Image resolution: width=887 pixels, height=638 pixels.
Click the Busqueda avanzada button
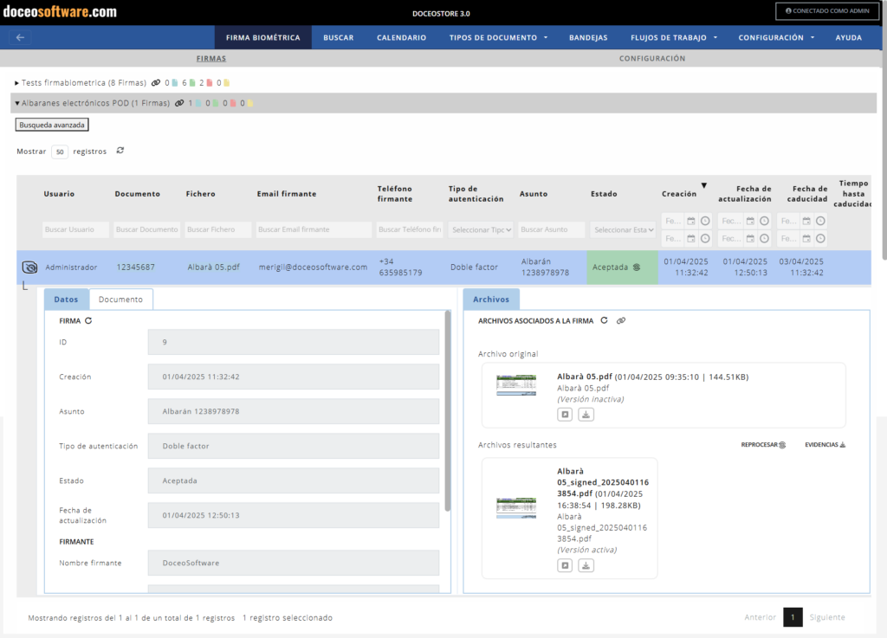52,125
